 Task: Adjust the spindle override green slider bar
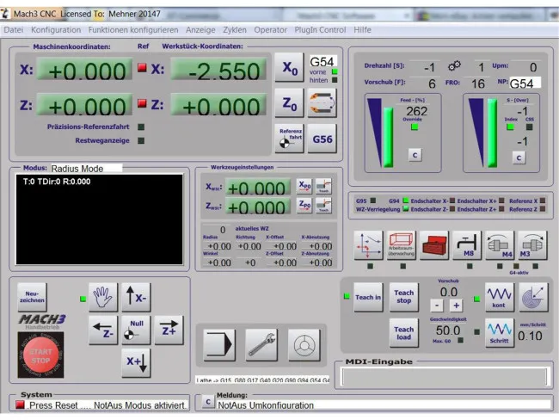coord(492,133)
